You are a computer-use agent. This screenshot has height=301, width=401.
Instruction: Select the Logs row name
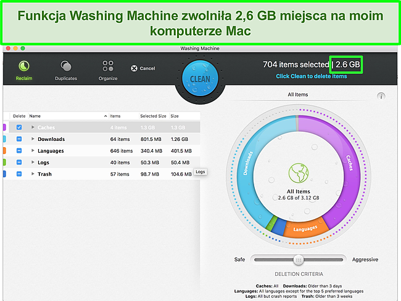43,163
